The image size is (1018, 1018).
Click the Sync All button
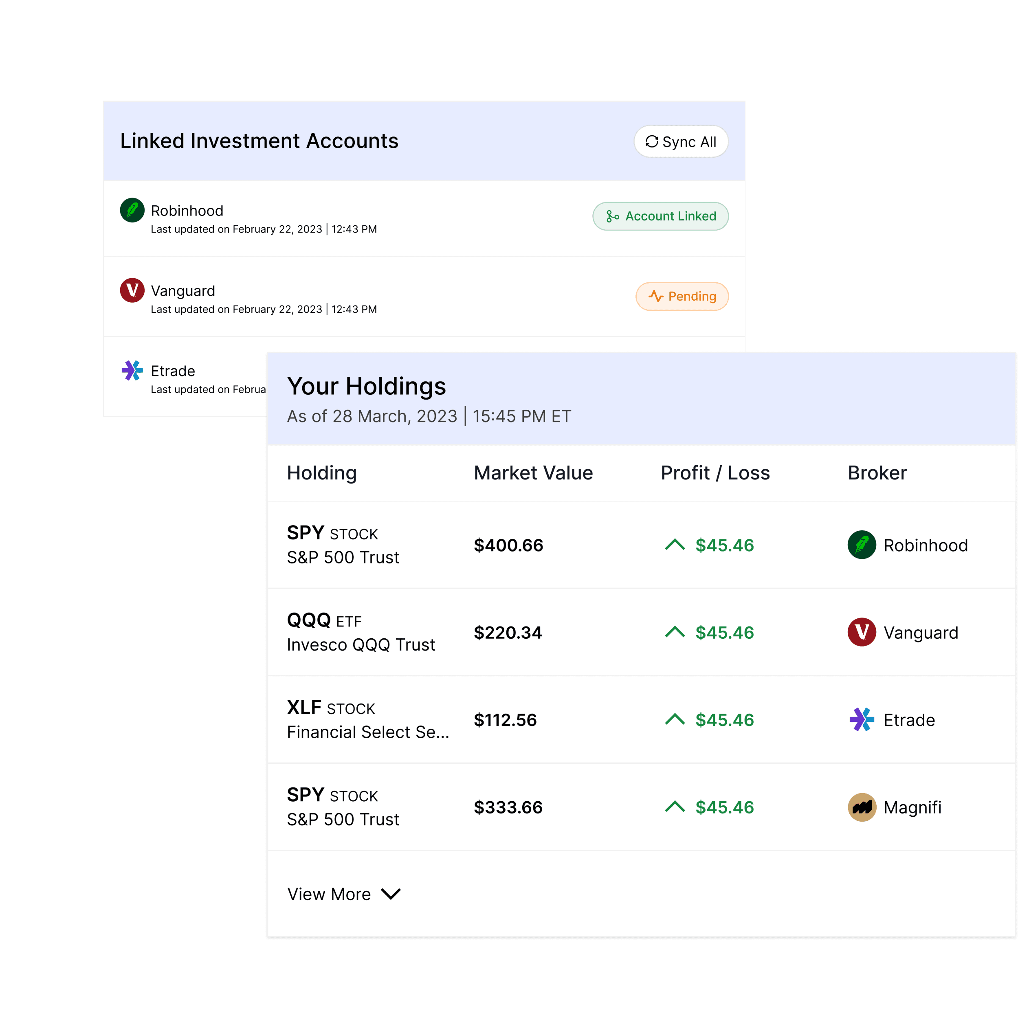click(681, 141)
